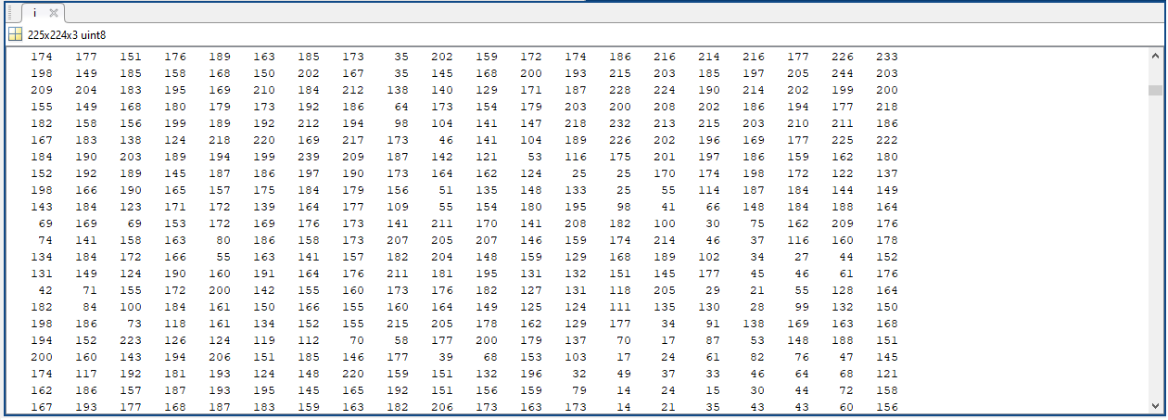Click the vertical scrollbar down arrow

1155,404
